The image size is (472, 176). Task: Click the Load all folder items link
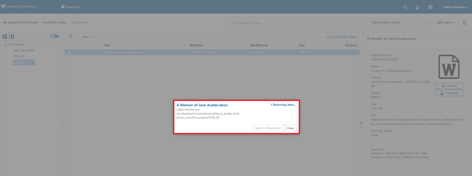pyautogui.click(x=342, y=37)
